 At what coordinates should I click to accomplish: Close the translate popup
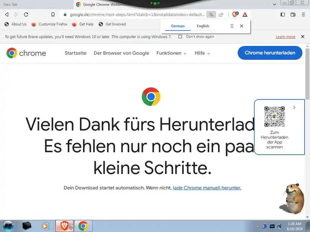point(241,26)
